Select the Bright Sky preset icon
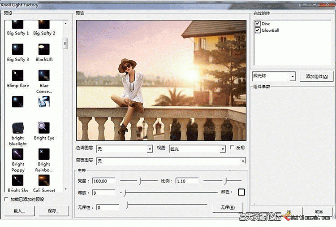Screen dimensions: 336x227 pyautogui.click(x=17, y=180)
